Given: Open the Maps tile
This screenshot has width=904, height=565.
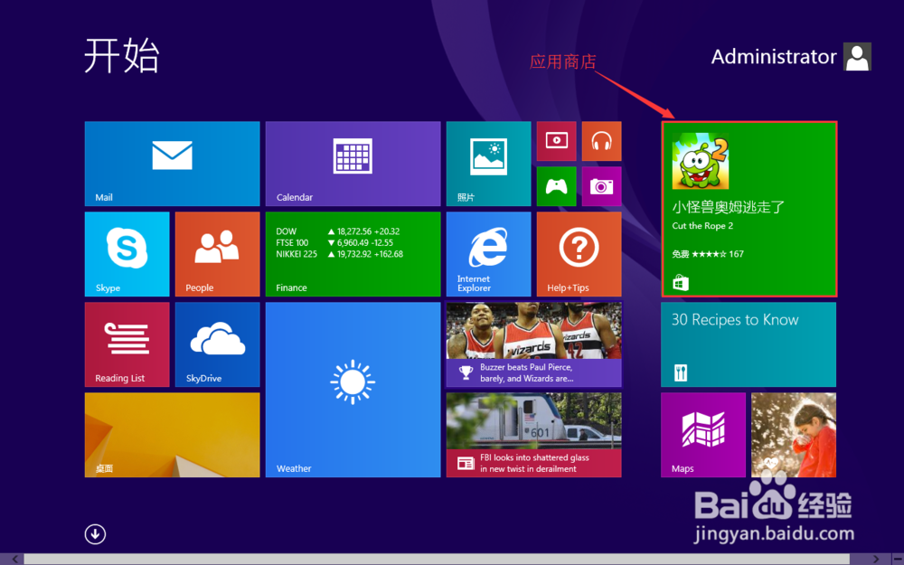Looking at the screenshot, I should click(x=703, y=435).
